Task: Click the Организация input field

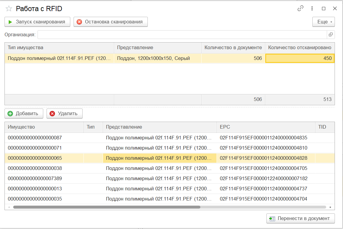Action: 182,35
